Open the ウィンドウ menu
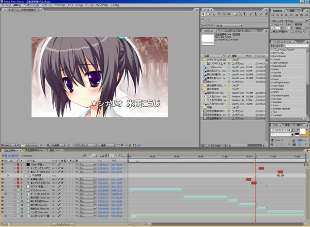Viewport: 310px width, 227px height. 102,5
